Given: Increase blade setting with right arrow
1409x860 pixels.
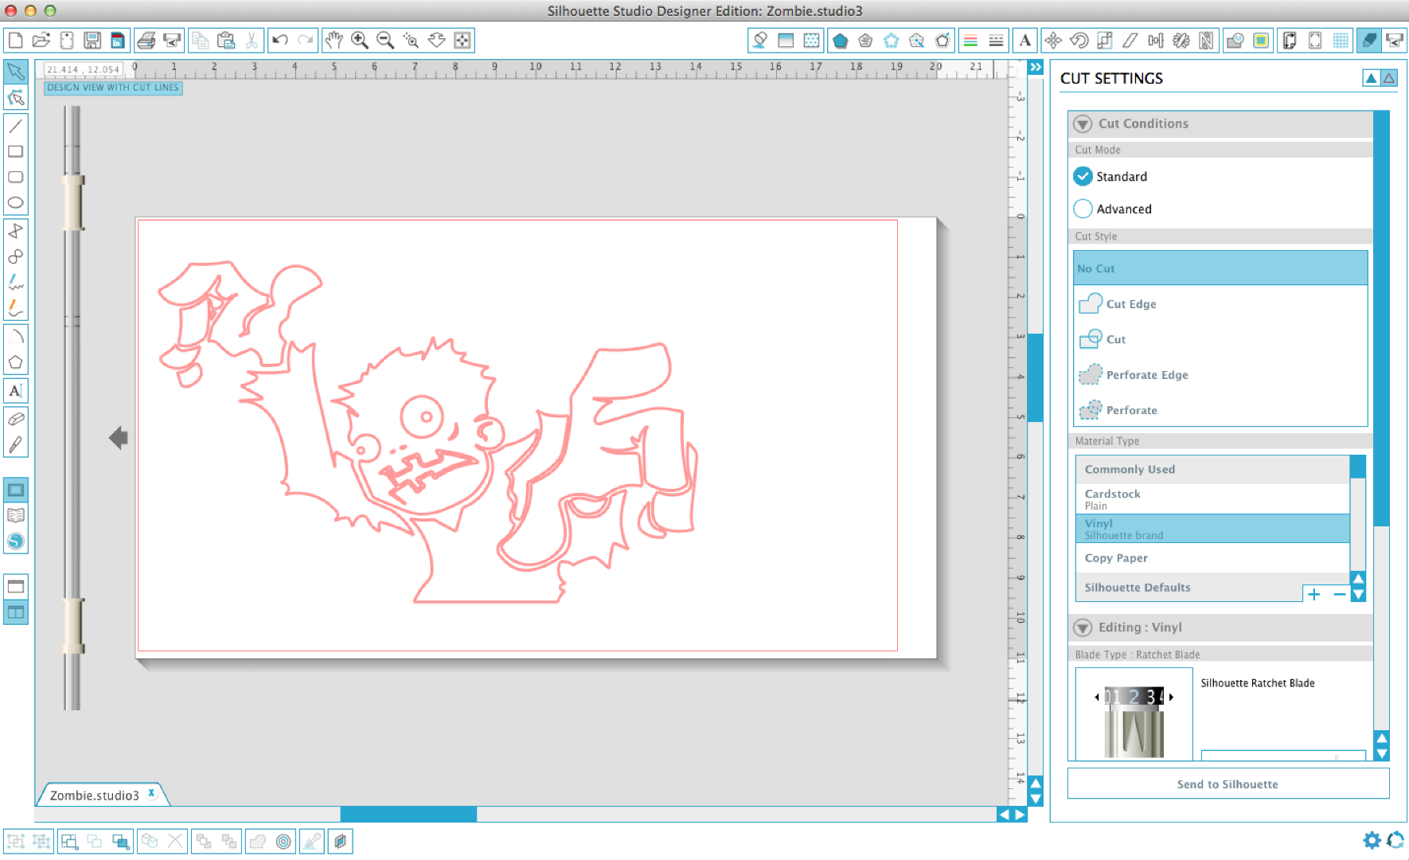Looking at the screenshot, I should pos(1171,697).
